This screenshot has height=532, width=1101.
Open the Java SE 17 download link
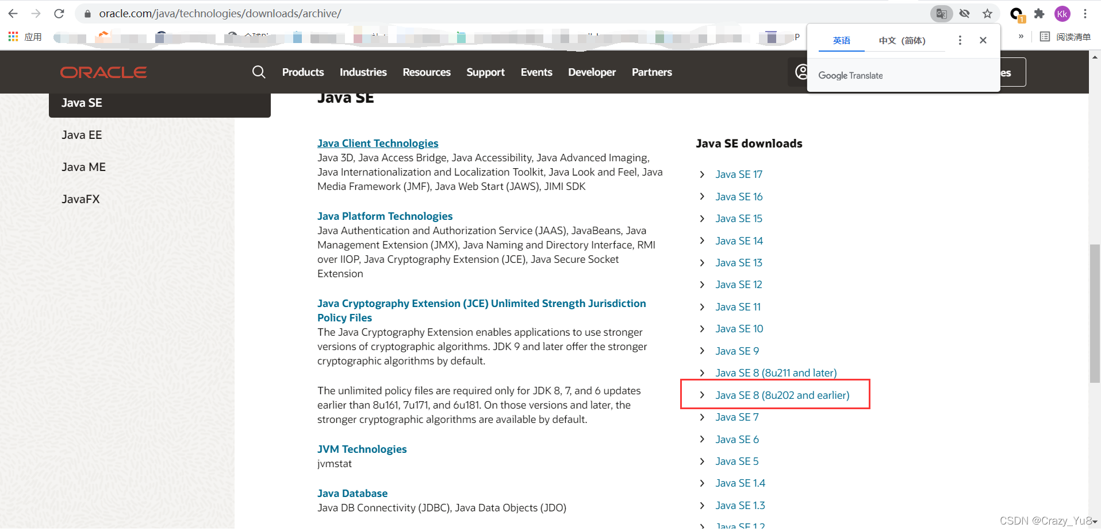coord(739,174)
